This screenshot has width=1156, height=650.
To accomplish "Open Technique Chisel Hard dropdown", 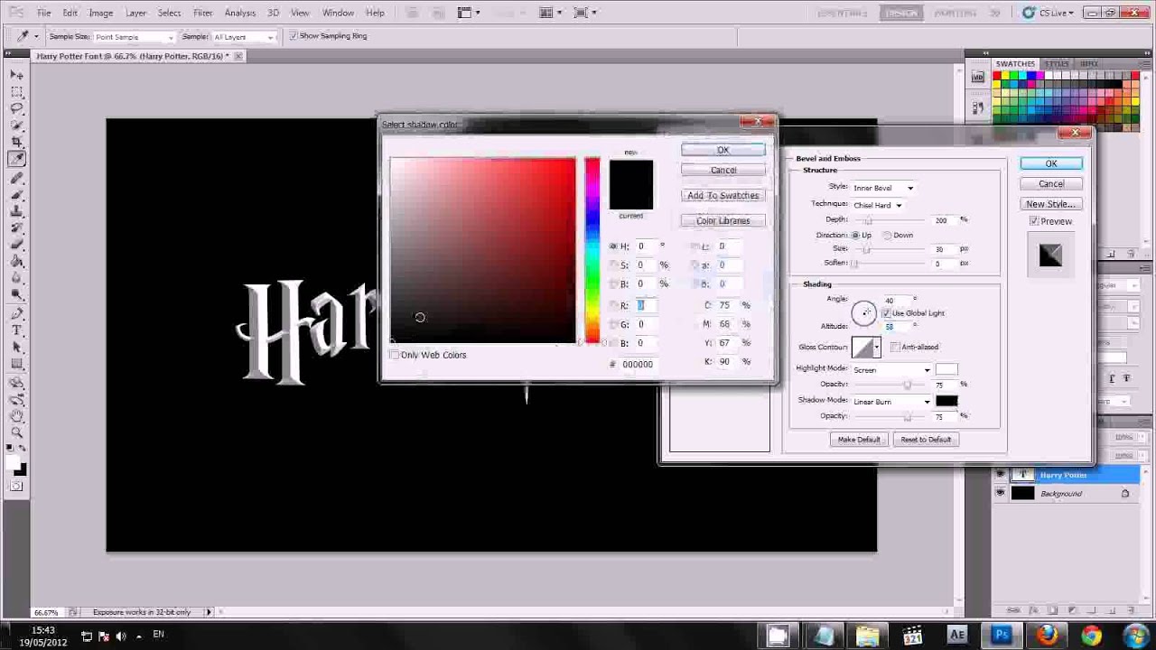I will point(878,206).
